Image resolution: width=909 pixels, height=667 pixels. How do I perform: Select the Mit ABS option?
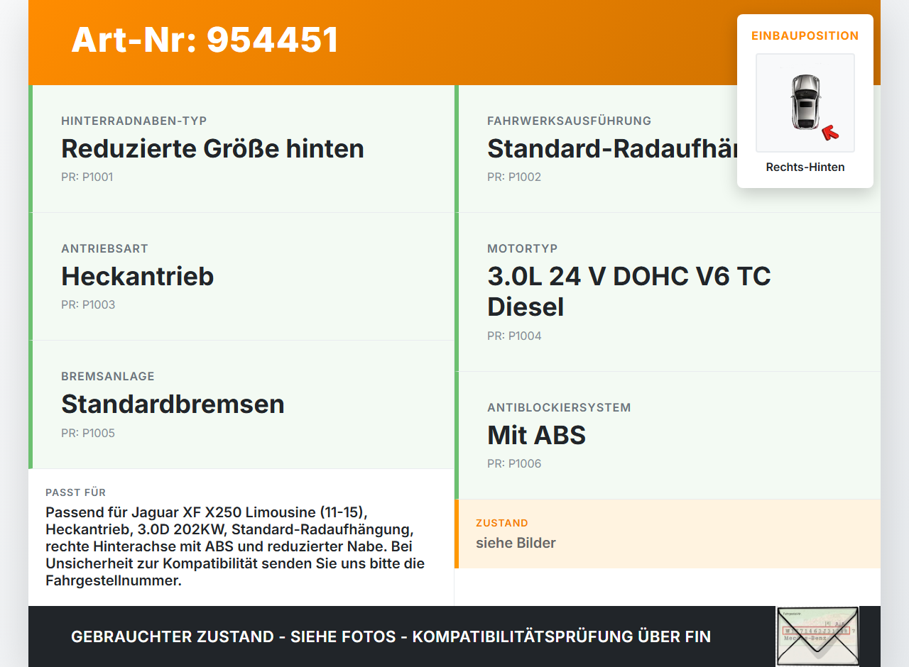(x=536, y=435)
